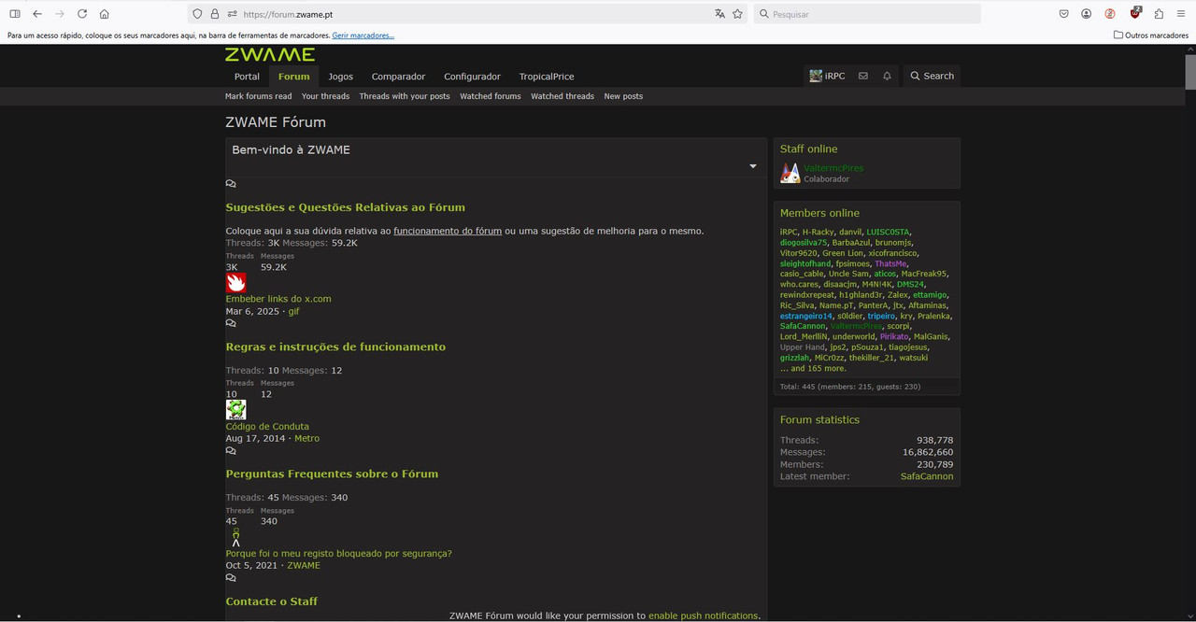Open New posts
The height and width of the screenshot is (622, 1196).
click(x=623, y=96)
